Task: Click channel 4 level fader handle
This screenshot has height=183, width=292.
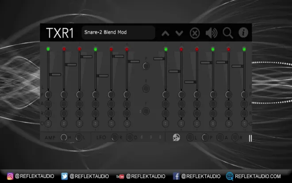Action: point(103,75)
